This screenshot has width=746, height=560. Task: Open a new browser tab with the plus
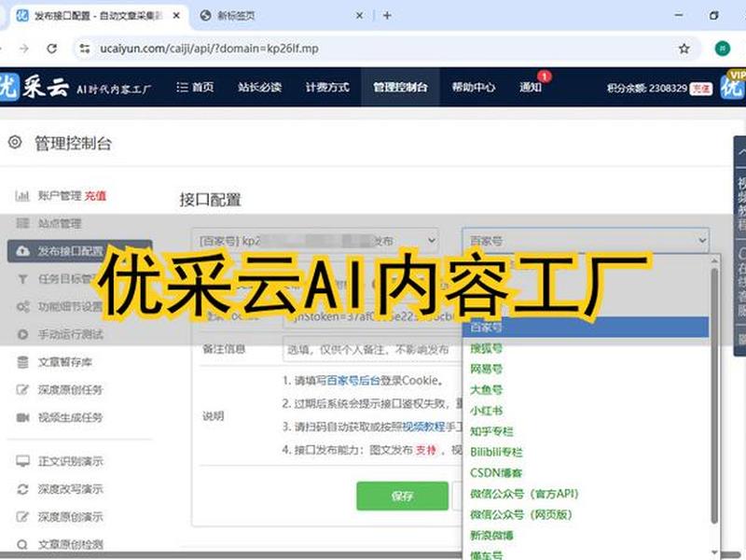pos(387,16)
